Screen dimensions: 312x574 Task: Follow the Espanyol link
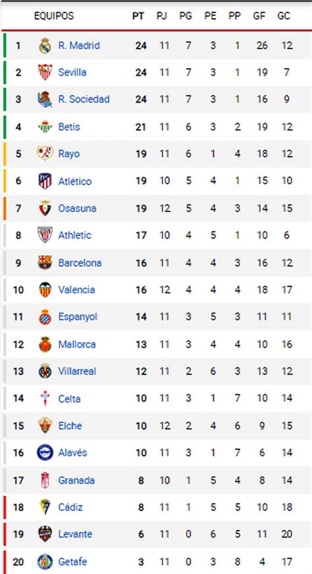(x=78, y=317)
